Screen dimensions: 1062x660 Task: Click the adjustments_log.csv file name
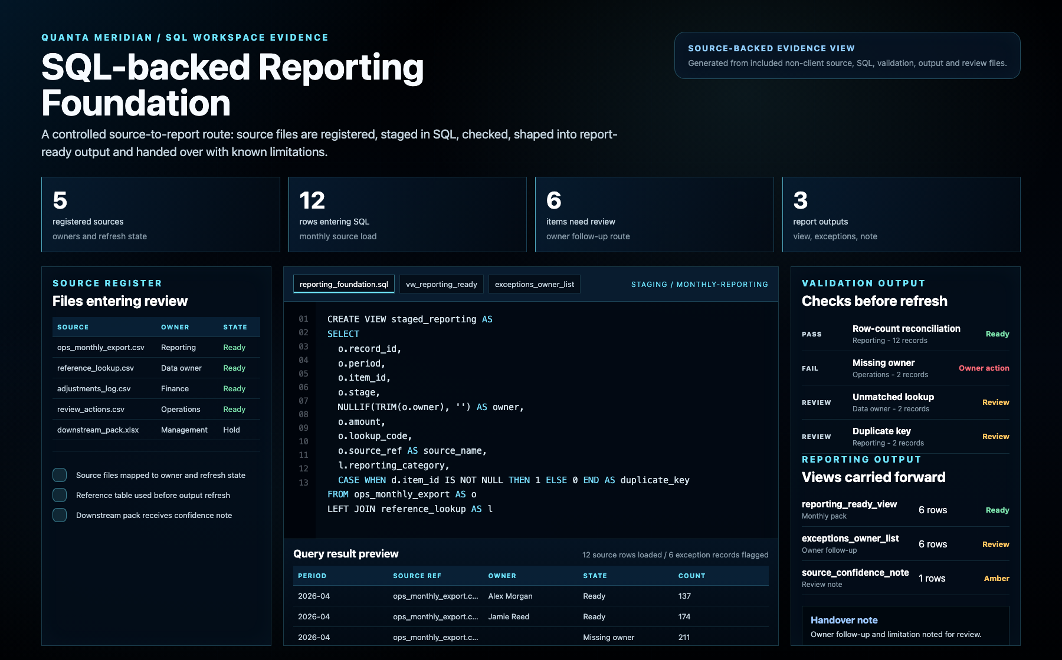coord(94,389)
